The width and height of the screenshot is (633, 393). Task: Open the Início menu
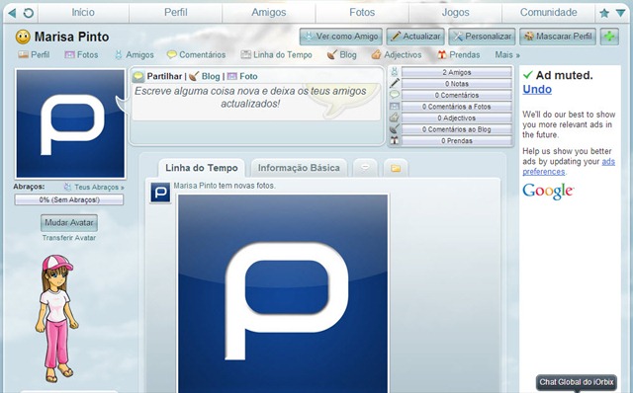point(83,13)
